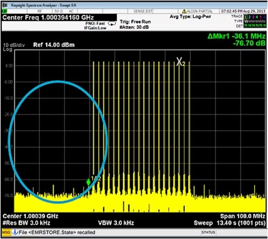Click the -76.0 y-axis level label
Image resolution: width=268 pixels, height=239 pixels.
pyautogui.click(x=9, y=196)
